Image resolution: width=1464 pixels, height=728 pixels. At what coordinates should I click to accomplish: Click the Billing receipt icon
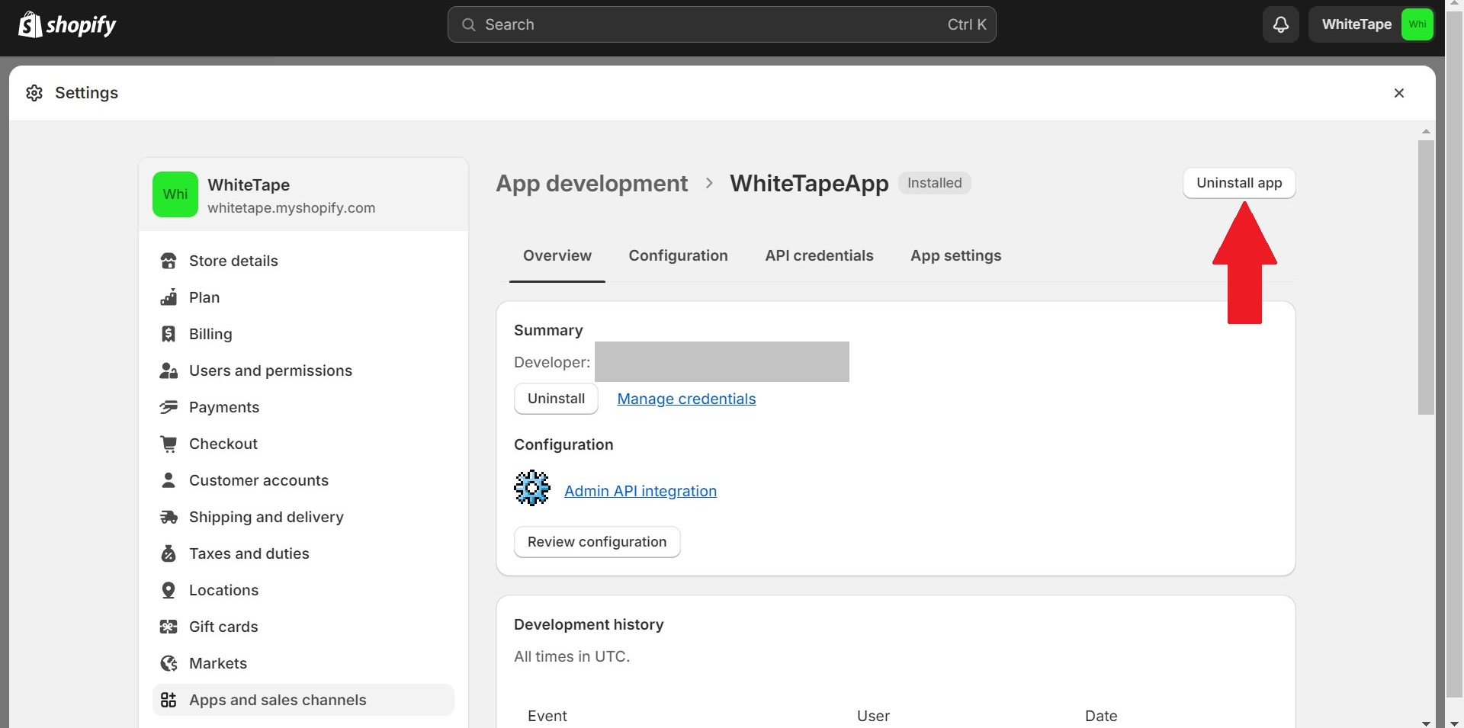pos(169,334)
